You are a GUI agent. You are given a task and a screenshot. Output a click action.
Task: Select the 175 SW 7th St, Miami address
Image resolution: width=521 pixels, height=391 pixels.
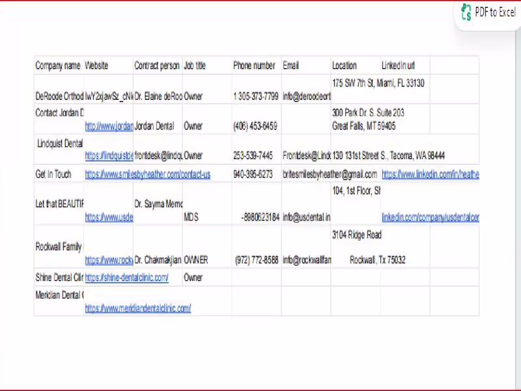point(378,83)
